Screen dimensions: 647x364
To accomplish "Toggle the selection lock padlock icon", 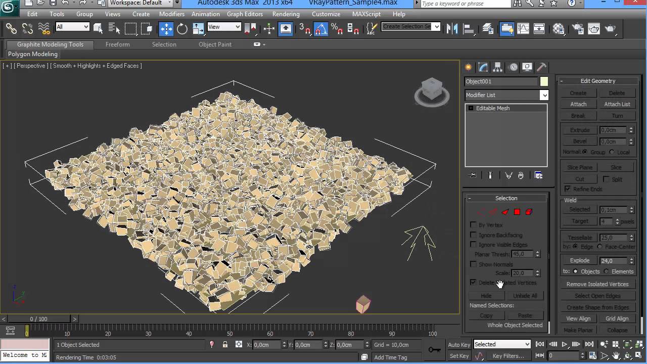I will click(x=225, y=344).
